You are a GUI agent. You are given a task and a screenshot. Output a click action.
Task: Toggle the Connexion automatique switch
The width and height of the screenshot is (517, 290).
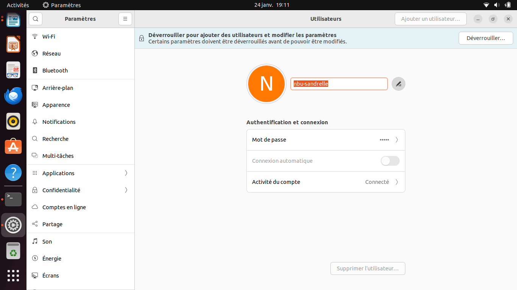click(x=390, y=161)
